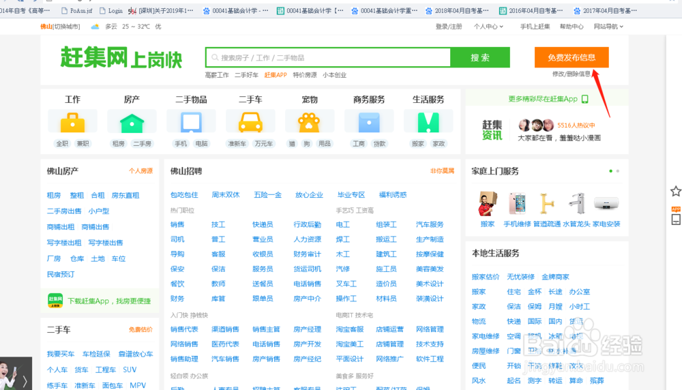The image size is (682, 390).
Task: Open 帮助中心 link
Action: pos(572,27)
